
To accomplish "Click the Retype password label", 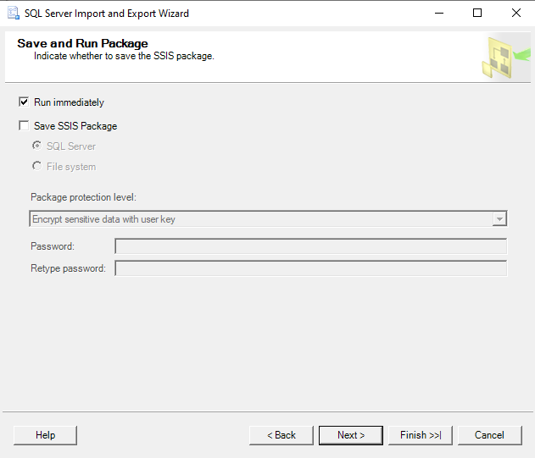I will [68, 268].
